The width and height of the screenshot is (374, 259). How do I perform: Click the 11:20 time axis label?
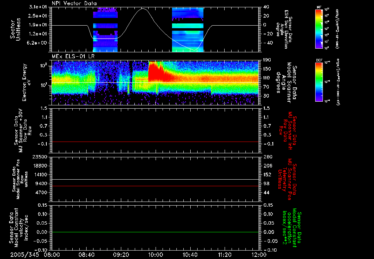(225, 255)
